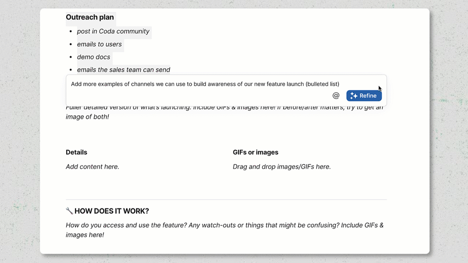Focus the AI prompt text field
The height and width of the screenshot is (263, 468).
pos(205,84)
